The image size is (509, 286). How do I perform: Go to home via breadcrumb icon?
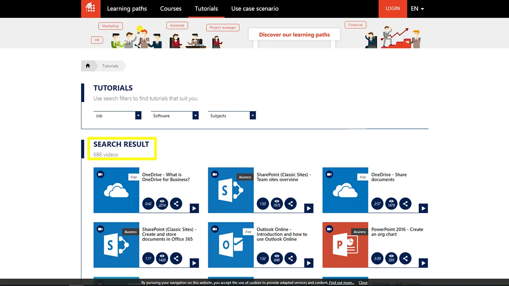click(88, 66)
